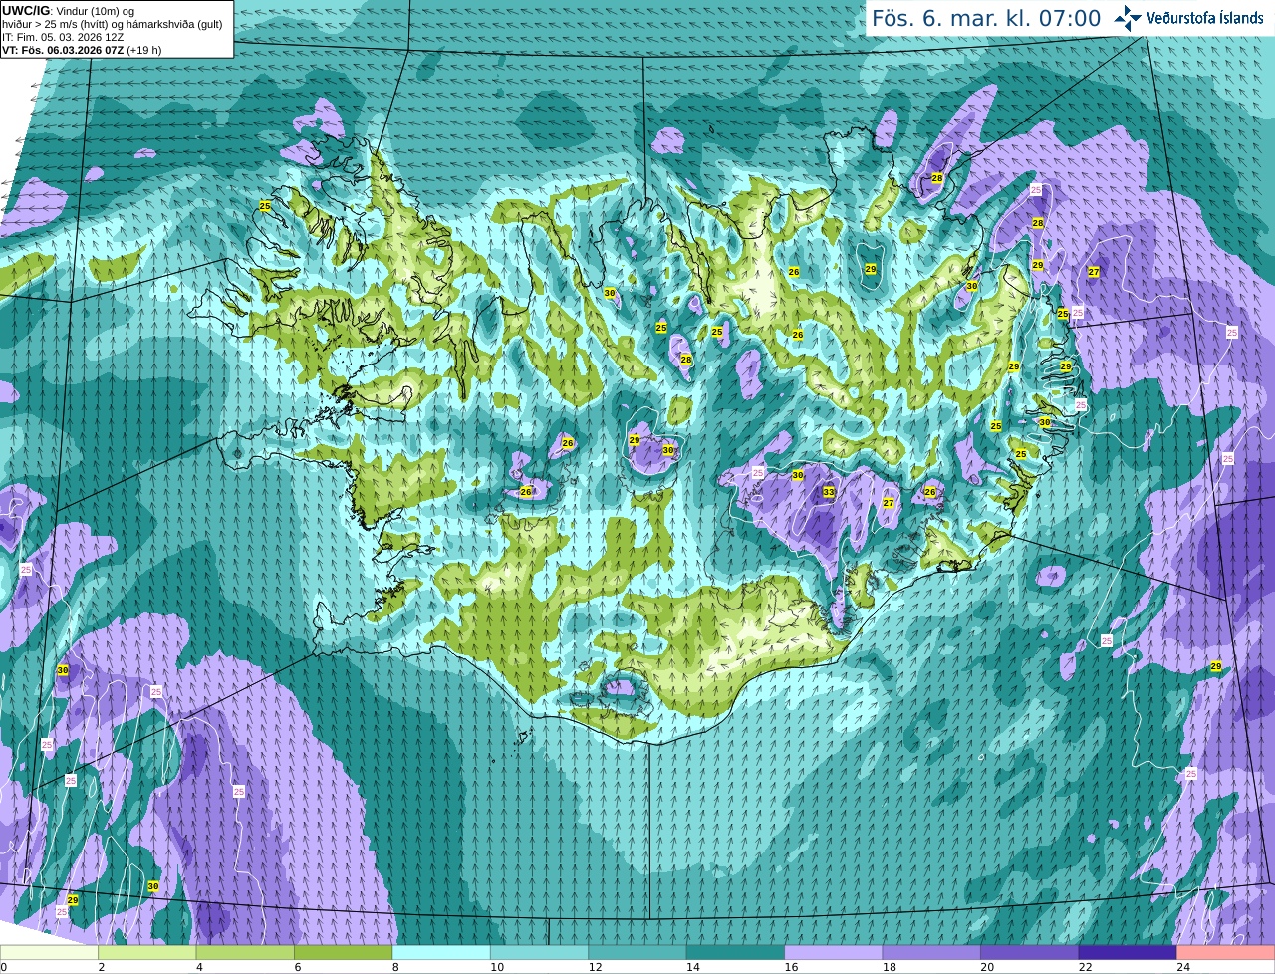This screenshot has height=974, width=1275.
Task: Click the light lavender 16–18 m/s legend swatch
Action: click(x=834, y=952)
